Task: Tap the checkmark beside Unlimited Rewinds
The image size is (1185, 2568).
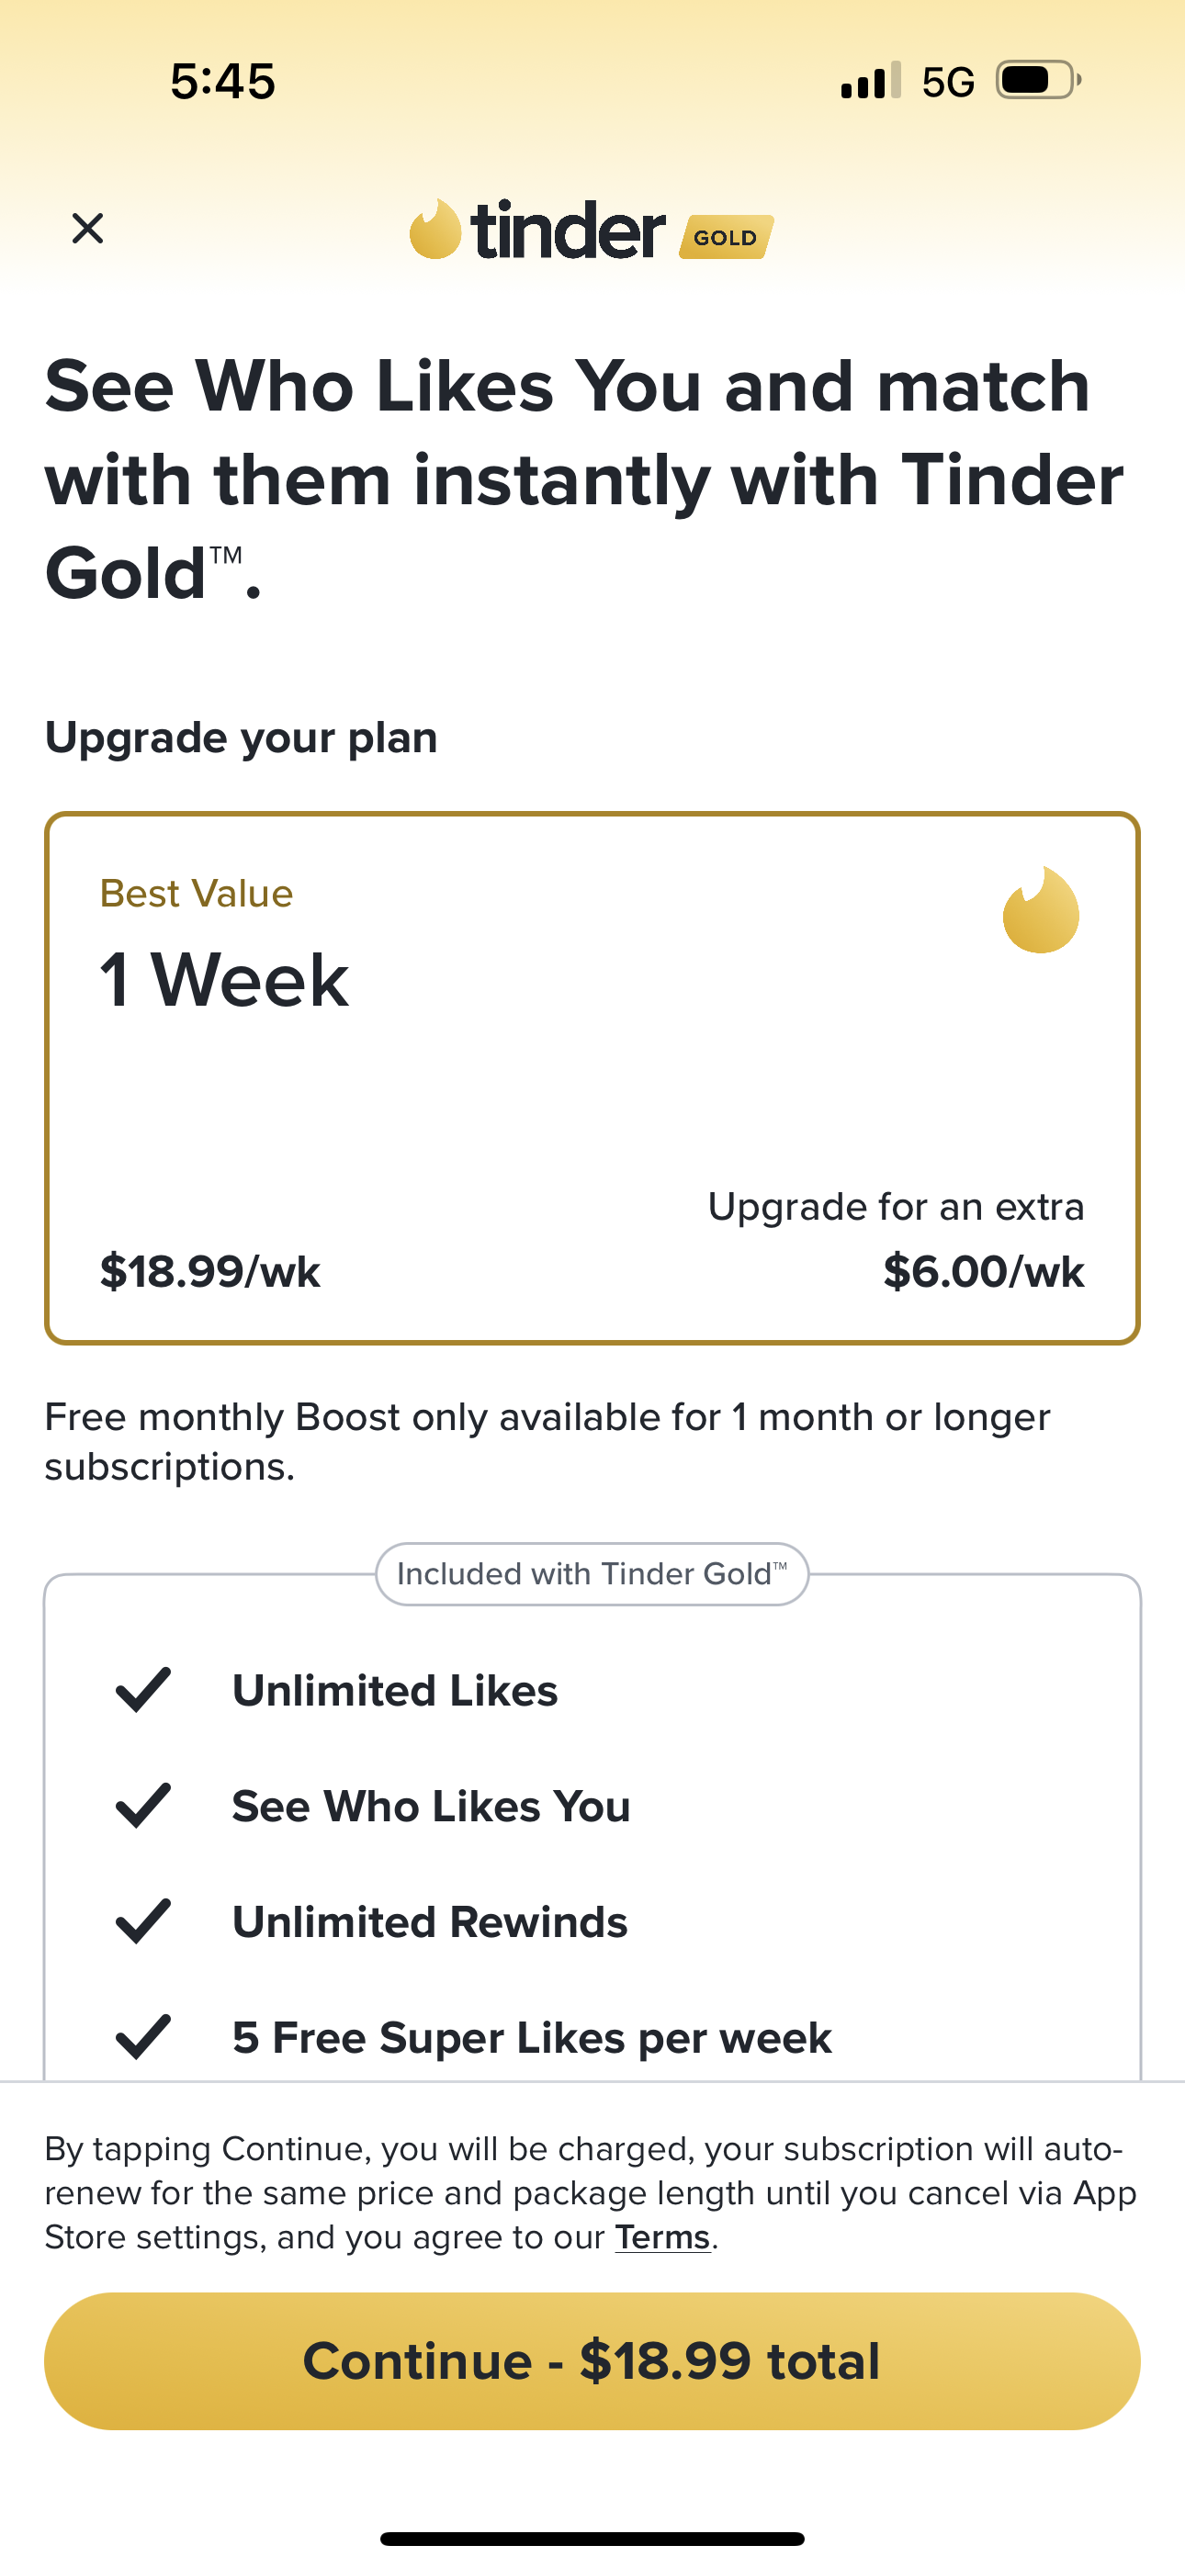Action: [143, 1921]
